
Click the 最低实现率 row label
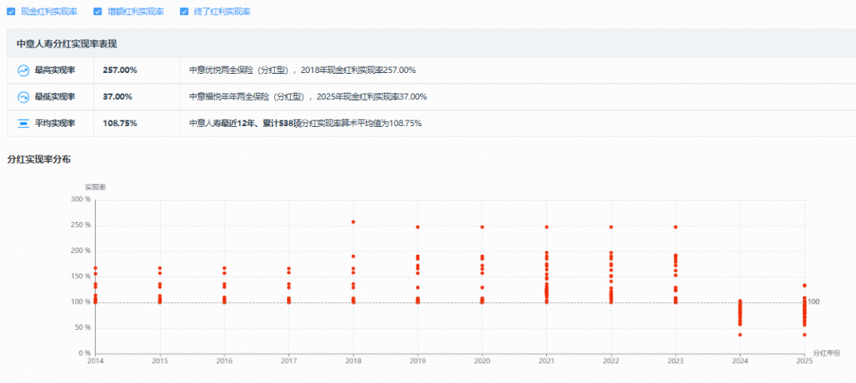[55, 97]
